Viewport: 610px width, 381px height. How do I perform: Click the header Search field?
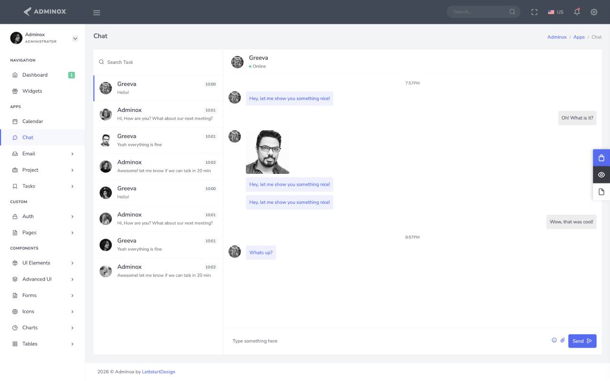pos(483,12)
